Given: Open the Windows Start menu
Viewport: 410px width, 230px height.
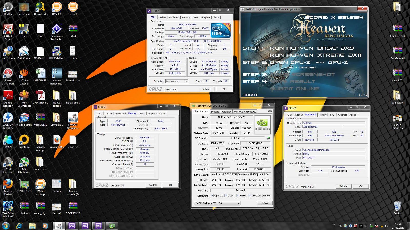Looking at the screenshot, I should tap(6, 226).
